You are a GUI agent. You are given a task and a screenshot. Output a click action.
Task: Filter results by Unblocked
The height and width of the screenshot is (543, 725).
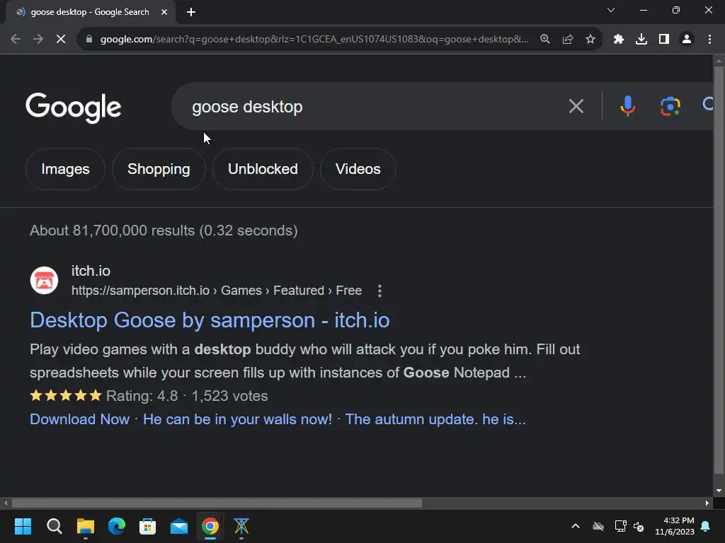coord(263,169)
